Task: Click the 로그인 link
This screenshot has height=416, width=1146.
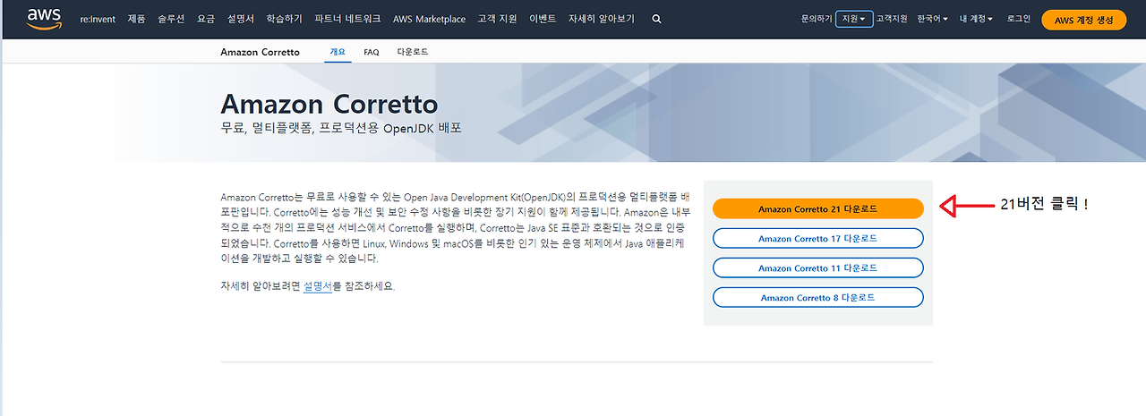Action: click(1019, 19)
